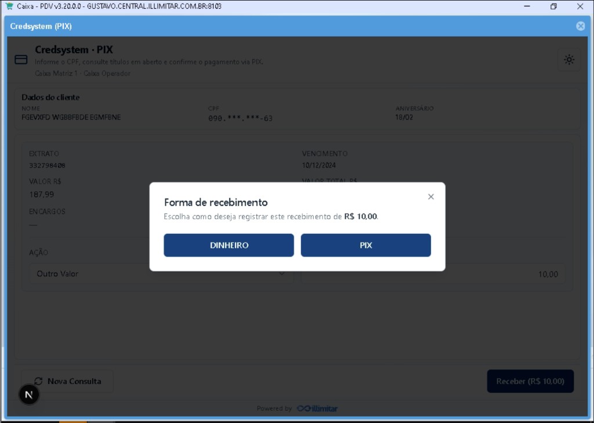Click the Credsystem · PIX heading
594x423 pixels.
pyautogui.click(x=74, y=50)
